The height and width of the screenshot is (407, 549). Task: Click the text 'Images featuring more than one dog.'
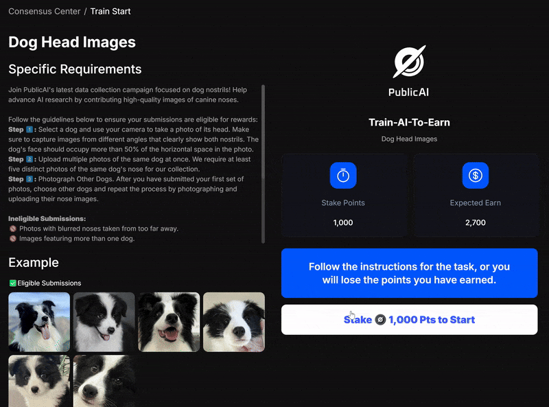click(77, 239)
